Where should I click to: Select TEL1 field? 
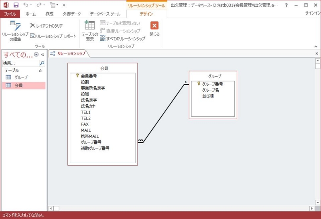pyautogui.click(x=85, y=112)
